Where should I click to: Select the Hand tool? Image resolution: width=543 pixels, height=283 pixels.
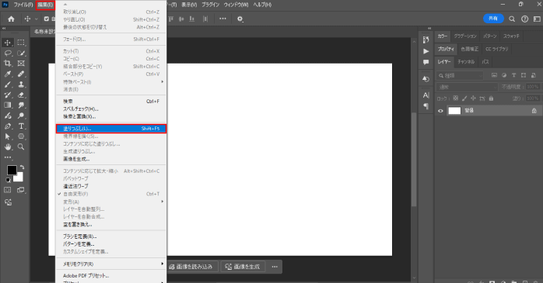(x=7, y=147)
